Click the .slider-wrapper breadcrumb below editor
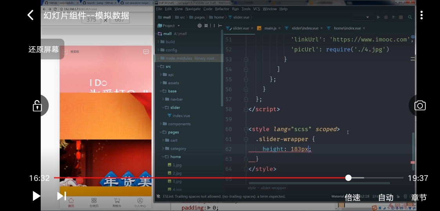Image resolution: width=440 pixels, height=211 pixels. click(x=273, y=188)
